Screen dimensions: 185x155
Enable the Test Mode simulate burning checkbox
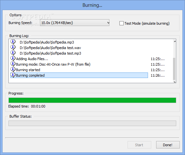click(121, 23)
